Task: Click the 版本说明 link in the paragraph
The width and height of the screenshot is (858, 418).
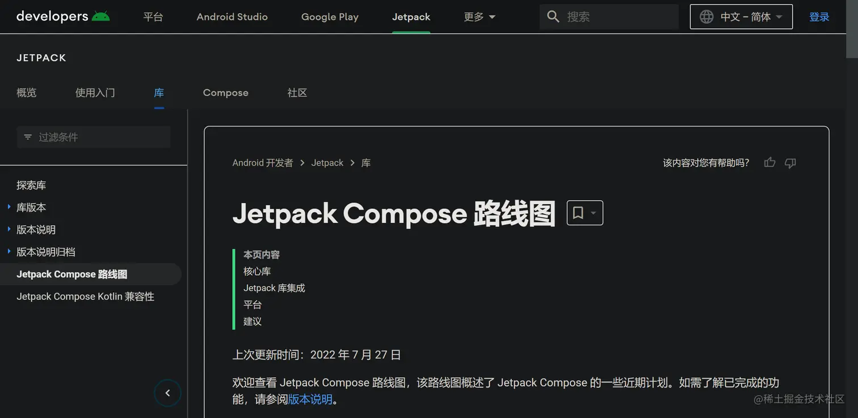Action: pyautogui.click(x=310, y=399)
